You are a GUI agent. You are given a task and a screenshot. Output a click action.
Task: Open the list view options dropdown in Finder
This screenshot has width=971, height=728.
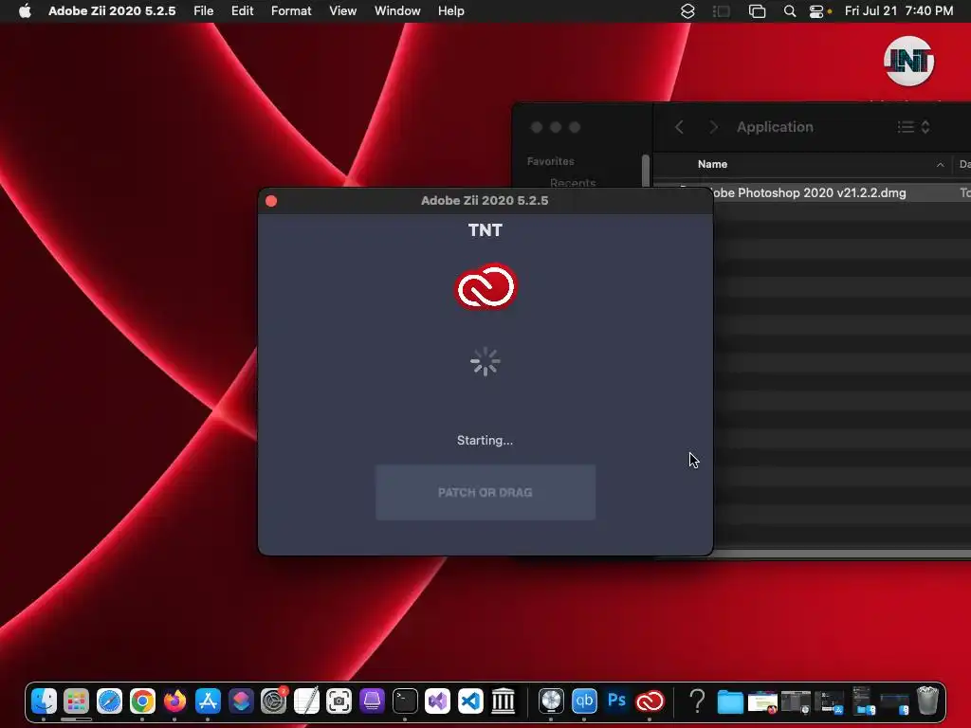pyautogui.click(x=913, y=127)
